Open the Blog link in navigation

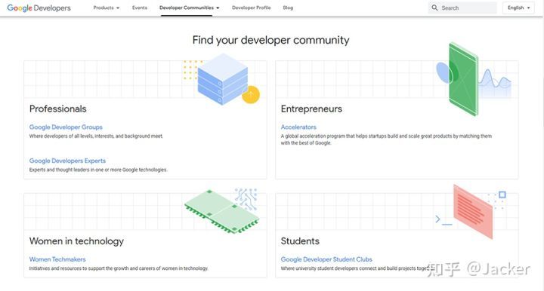(288, 8)
